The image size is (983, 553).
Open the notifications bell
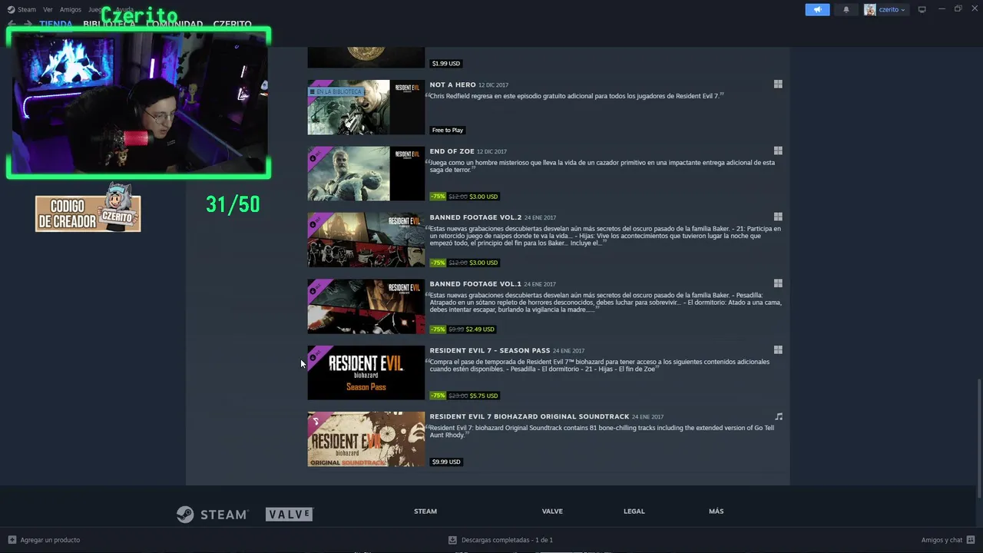coord(846,9)
